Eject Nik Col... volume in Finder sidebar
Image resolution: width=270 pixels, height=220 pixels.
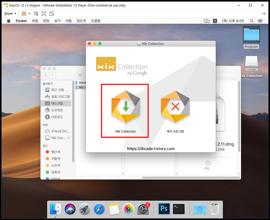68,138
